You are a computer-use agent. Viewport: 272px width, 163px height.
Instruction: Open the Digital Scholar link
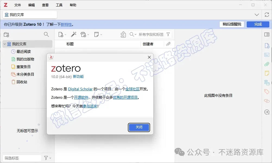pyautogui.click(x=80, y=89)
